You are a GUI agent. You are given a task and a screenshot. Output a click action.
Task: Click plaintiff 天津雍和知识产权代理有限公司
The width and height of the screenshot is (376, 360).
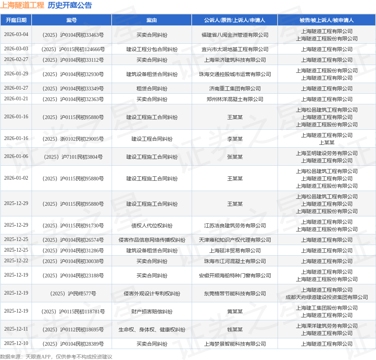(x=235, y=240)
